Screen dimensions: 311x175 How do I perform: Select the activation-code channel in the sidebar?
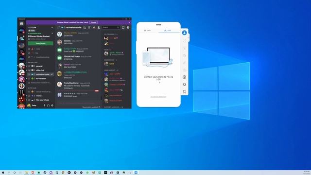(40, 74)
